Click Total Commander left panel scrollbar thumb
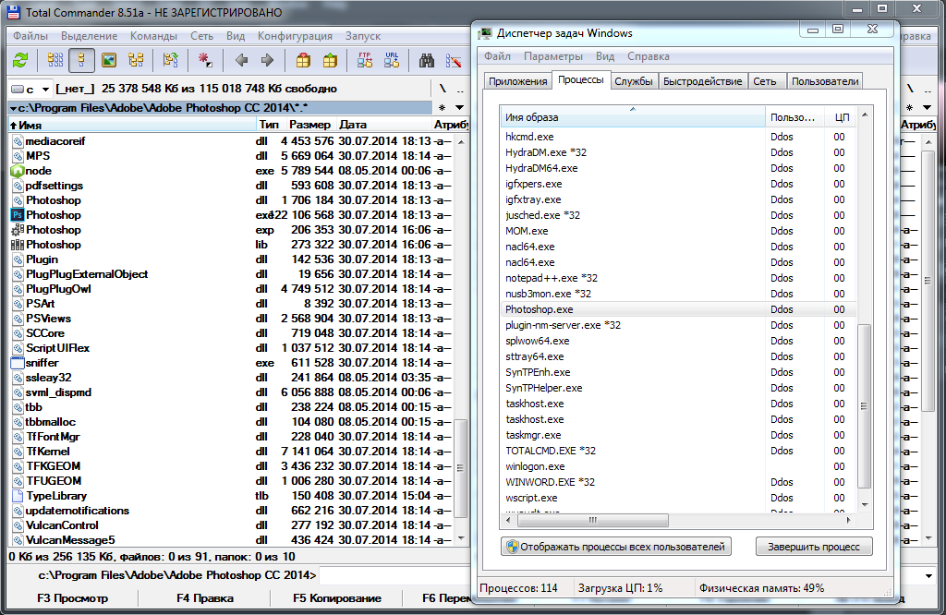This screenshot has height=615, width=946. [x=460, y=468]
